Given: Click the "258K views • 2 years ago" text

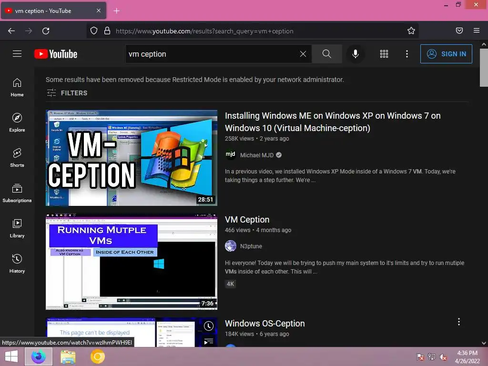Looking at the screenshot, I should (x=257, y=139).
